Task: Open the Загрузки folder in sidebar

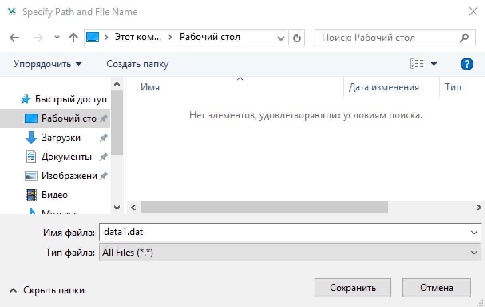Action: click(61, 138)
